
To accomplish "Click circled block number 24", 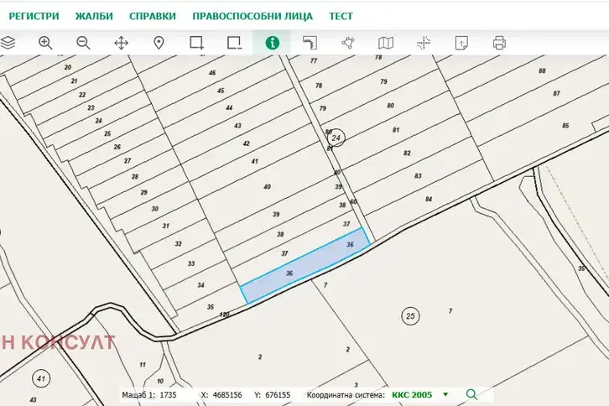I will [x=336, y=138].
